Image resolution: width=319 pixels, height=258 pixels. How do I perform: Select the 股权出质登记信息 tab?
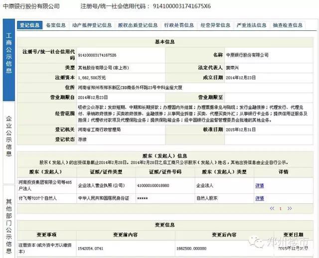138,25
